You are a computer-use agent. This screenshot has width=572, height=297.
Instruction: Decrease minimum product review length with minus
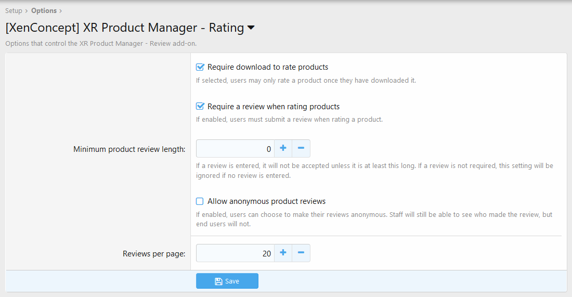(x=301, y=149)
